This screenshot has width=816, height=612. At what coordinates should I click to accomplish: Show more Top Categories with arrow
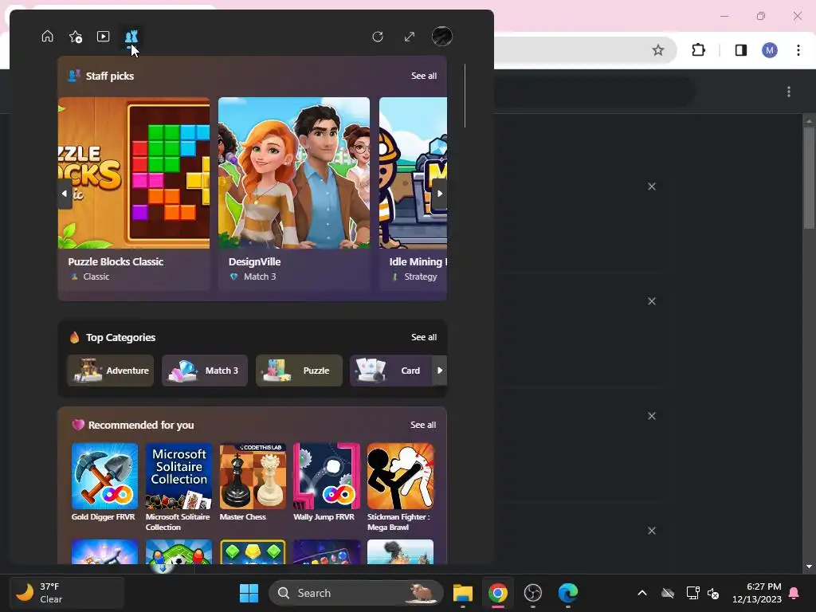[x=440, y=371]
